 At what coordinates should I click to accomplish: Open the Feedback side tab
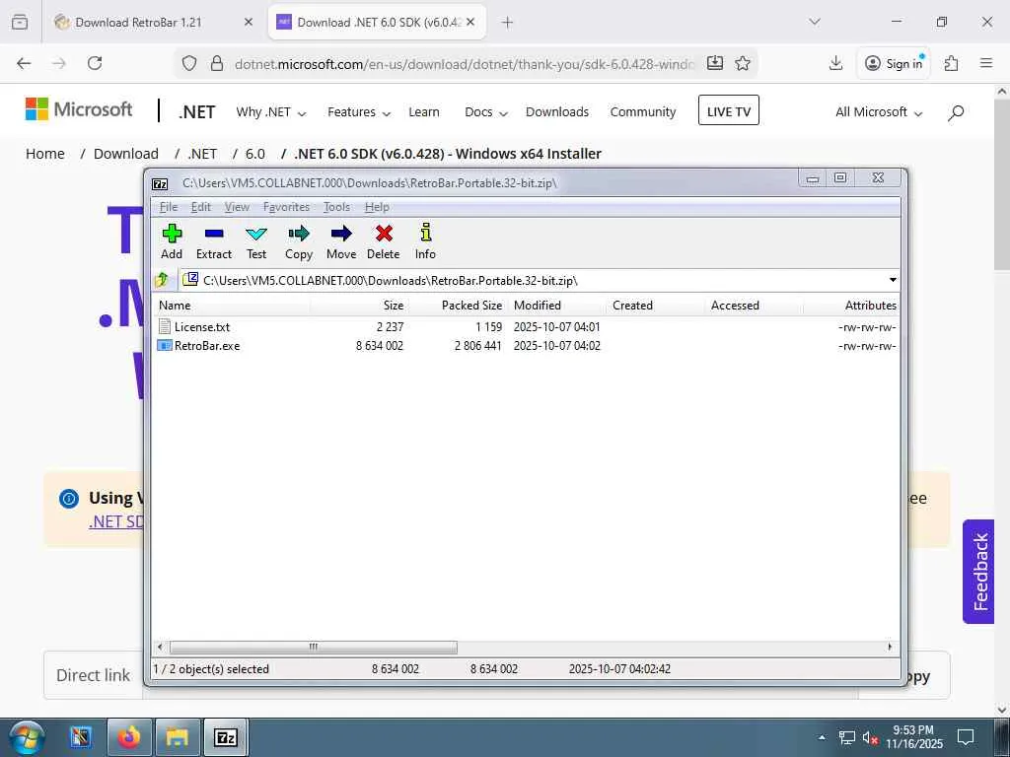979,572
